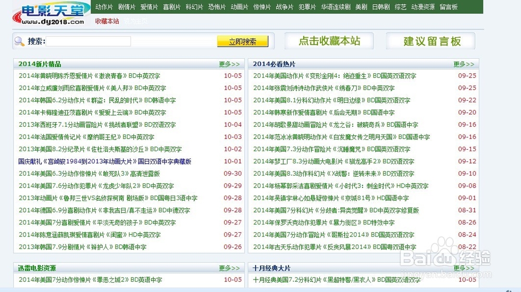521x292 pixels.
Task: Open the 恐怖片 category
Action: 217,7
